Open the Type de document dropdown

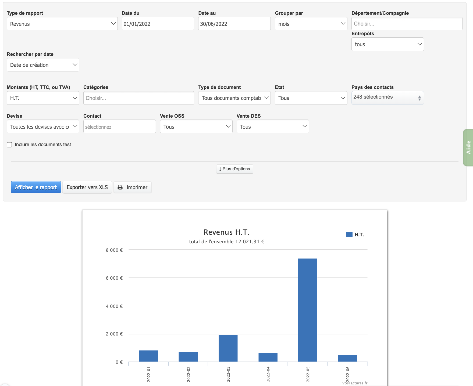pos(234,98)
